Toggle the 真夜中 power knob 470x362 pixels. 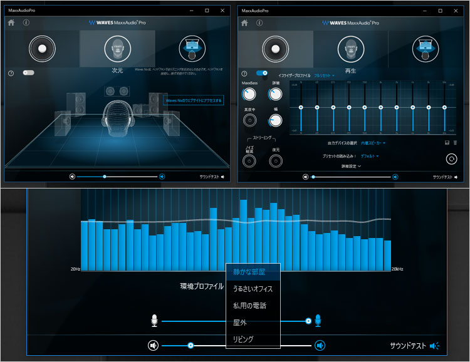coord(249,121)
